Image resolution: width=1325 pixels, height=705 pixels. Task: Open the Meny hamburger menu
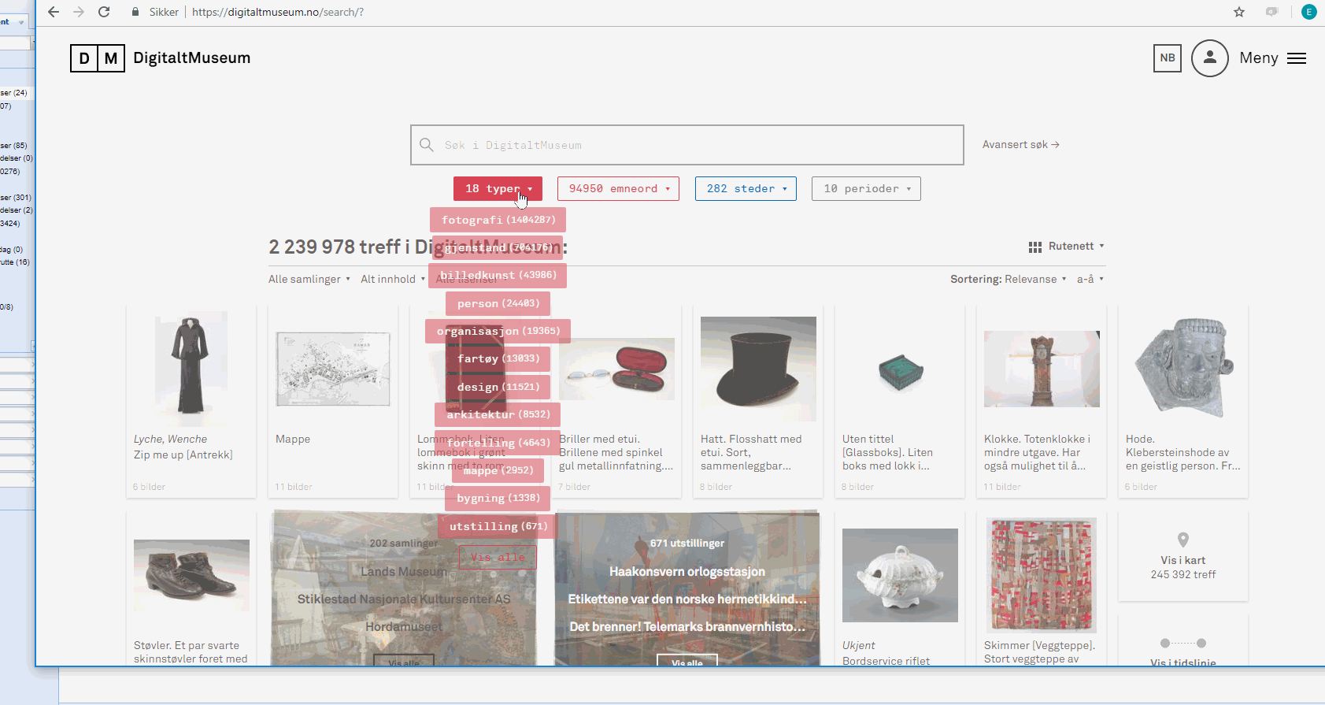(x=1296, y=58)
